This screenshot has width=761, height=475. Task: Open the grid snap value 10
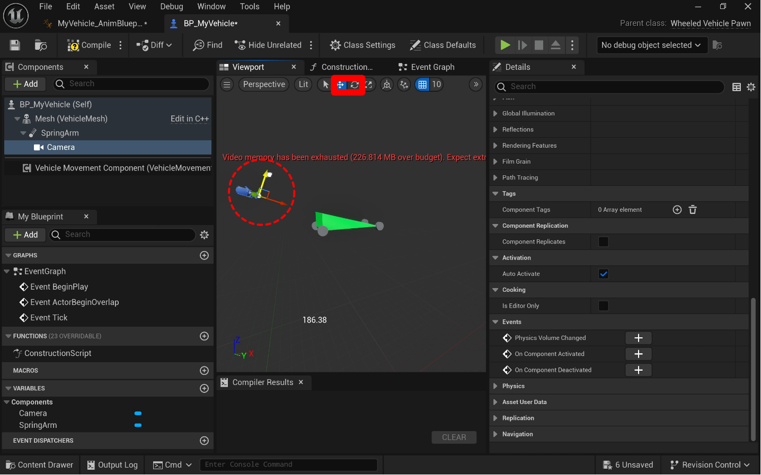[436, 84]
